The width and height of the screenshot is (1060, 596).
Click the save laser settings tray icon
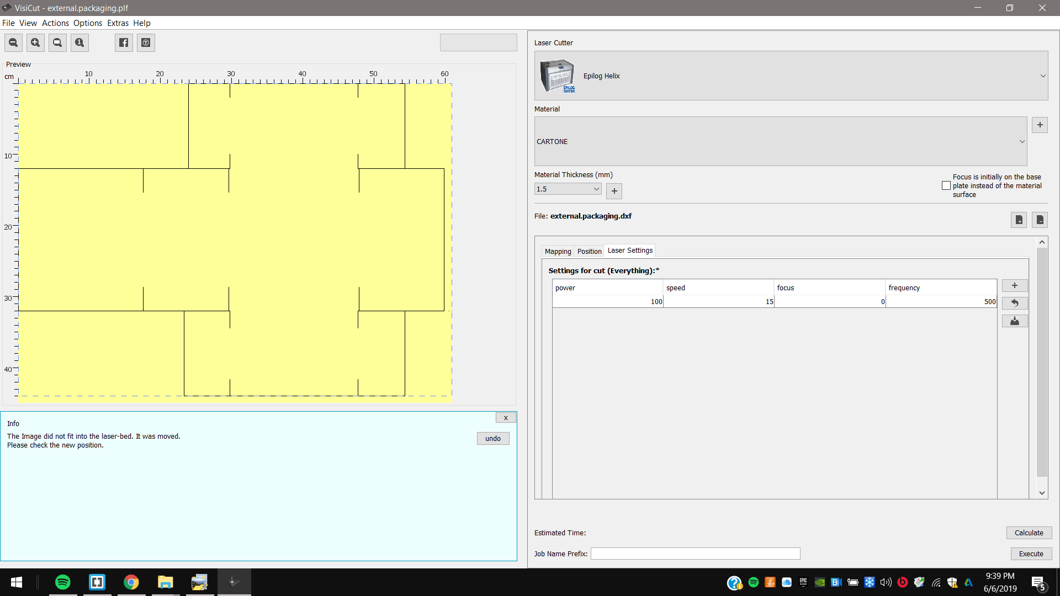[x=1014, y=321]
